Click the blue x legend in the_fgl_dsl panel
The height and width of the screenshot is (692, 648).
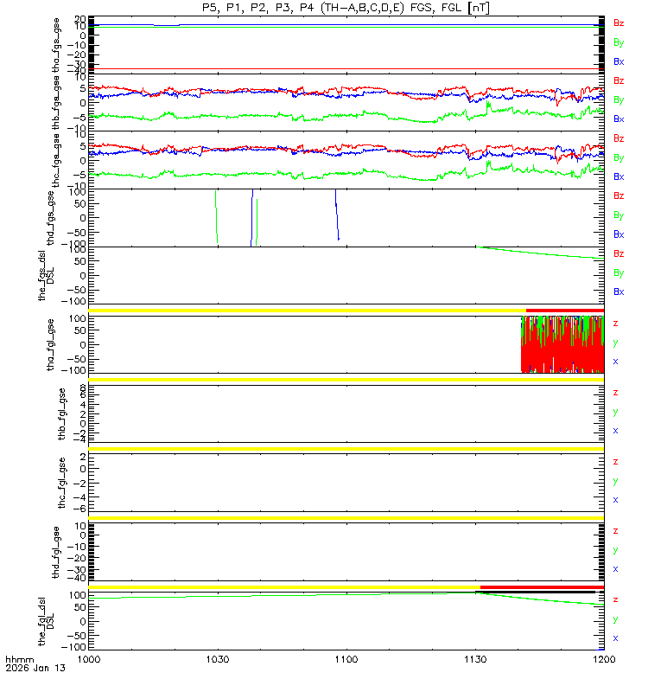(615, 638)
